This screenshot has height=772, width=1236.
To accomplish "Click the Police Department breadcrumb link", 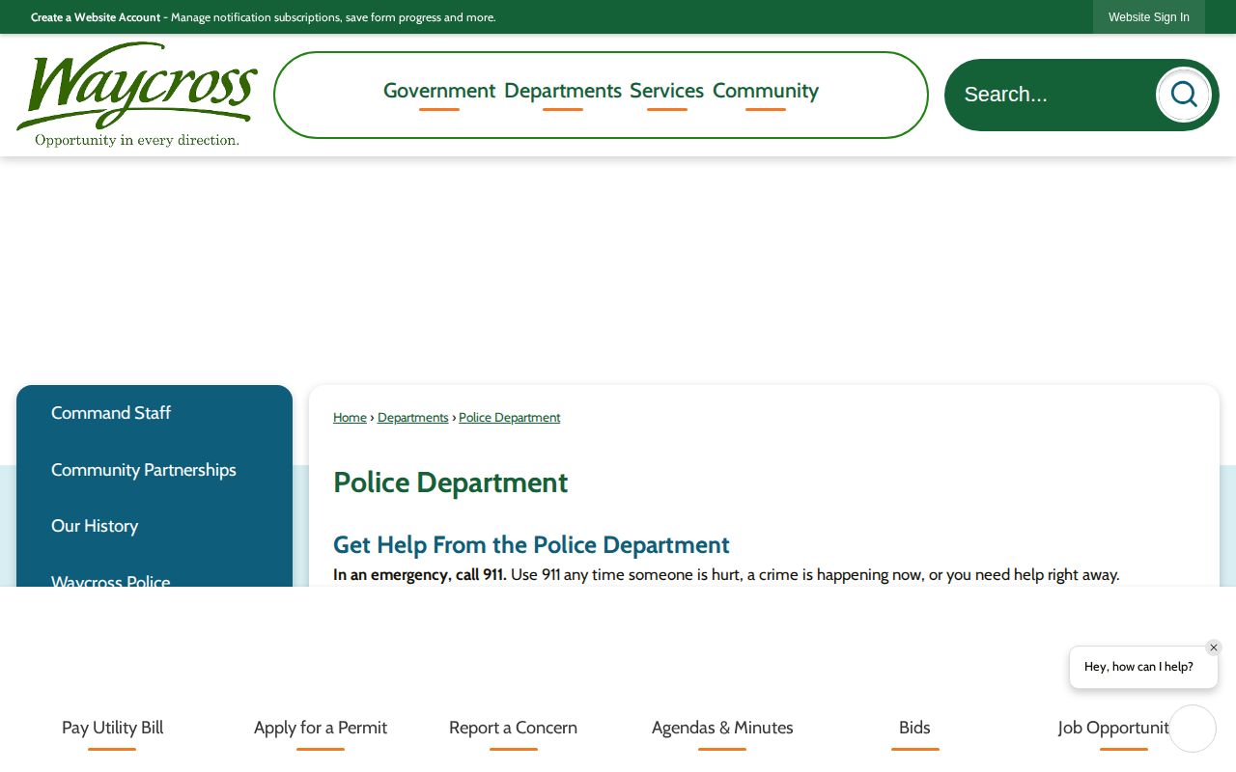I will point(509,418).
